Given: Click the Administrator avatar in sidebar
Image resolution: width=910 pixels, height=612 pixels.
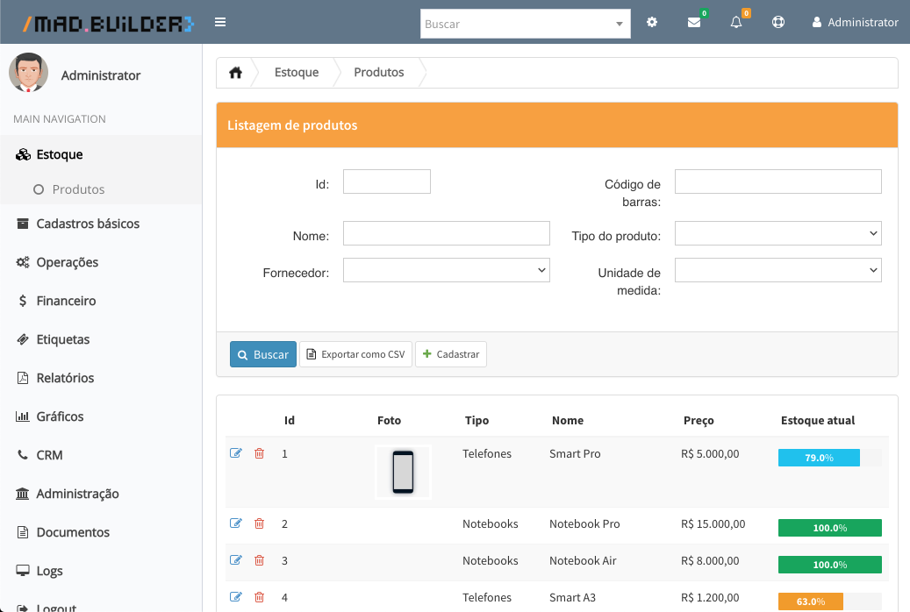Looking at the screenshot, I should [28, 73].
